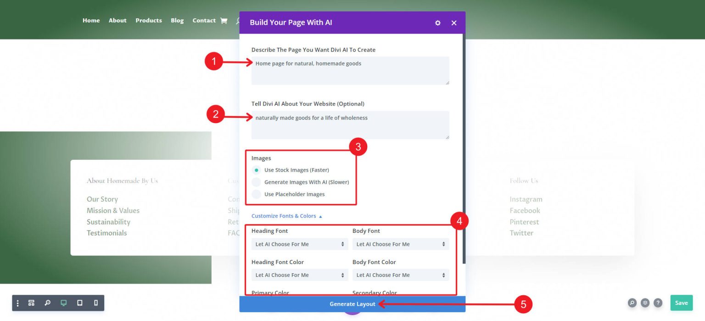
Task: Select Generate Images With AI (Slower)
Action: [x=257, y=182]
